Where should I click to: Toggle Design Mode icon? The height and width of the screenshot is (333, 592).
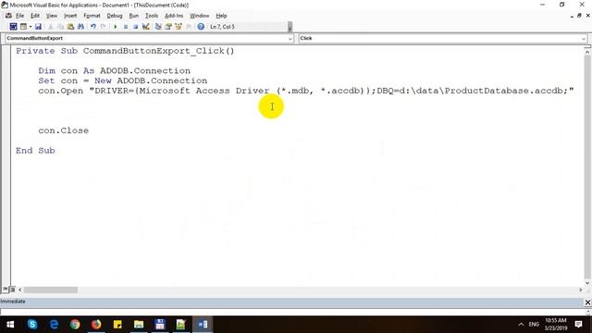click(146, 27)
